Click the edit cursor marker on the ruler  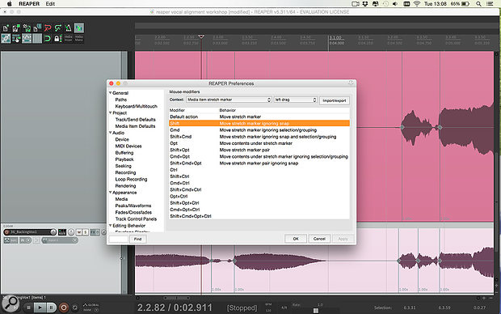tap(201, 36)
